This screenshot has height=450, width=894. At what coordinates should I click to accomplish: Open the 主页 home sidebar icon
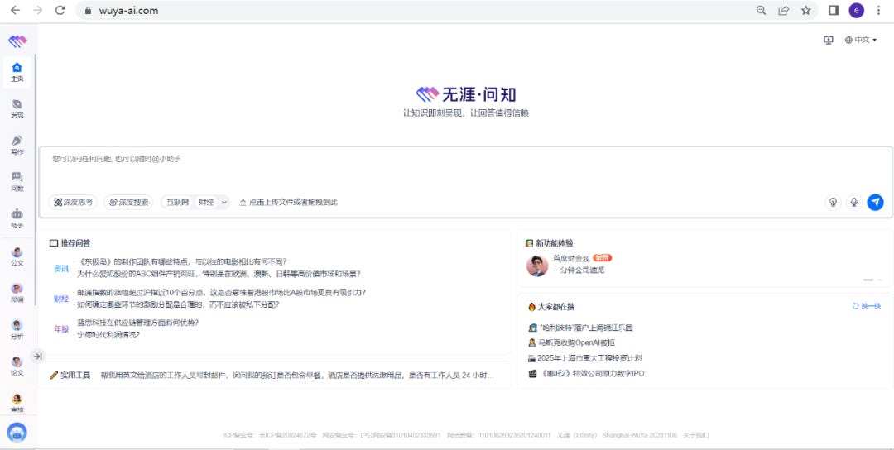click(17, 72)
